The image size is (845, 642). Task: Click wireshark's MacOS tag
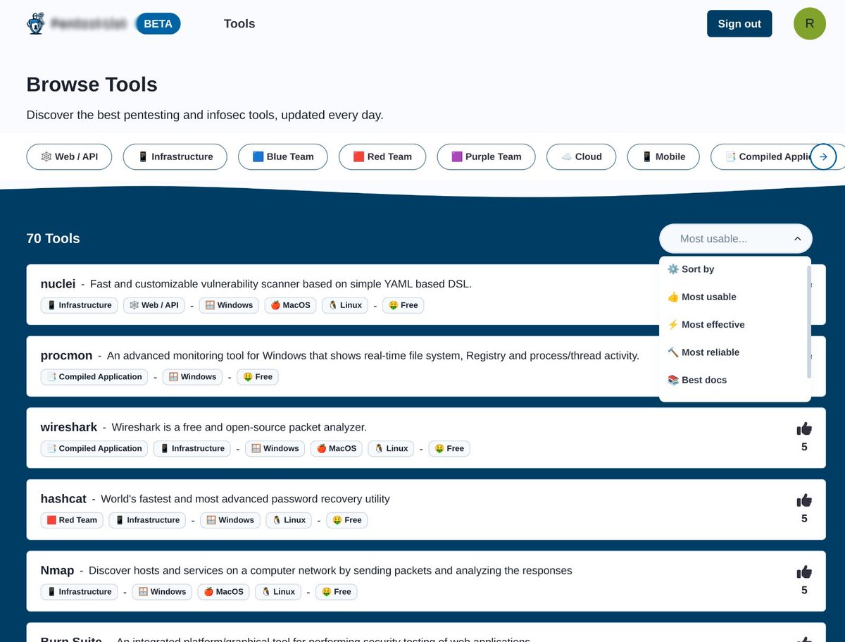pyautogui.click(x=337, y=448)
